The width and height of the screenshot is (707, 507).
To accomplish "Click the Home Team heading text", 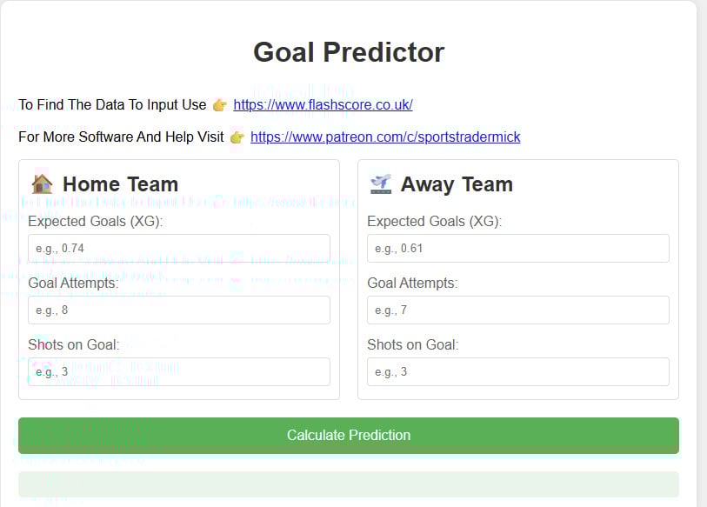I will [x=120, y=184].
